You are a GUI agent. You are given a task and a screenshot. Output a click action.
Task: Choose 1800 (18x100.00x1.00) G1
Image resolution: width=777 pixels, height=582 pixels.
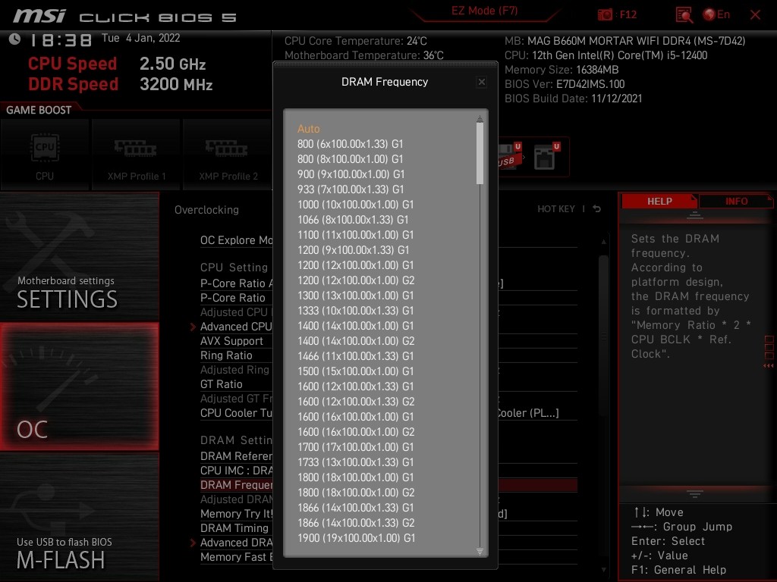(x=355, y=477)
